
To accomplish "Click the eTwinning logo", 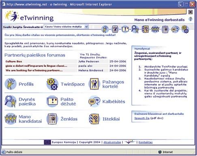I will pos(29,17).
